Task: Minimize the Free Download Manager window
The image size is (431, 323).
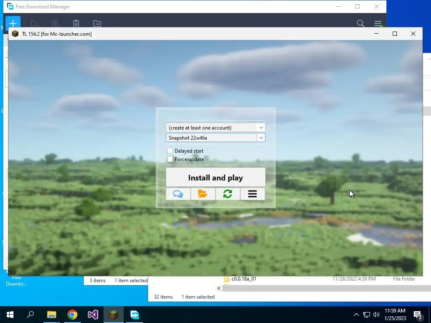Action: click(x=338, y=6)
